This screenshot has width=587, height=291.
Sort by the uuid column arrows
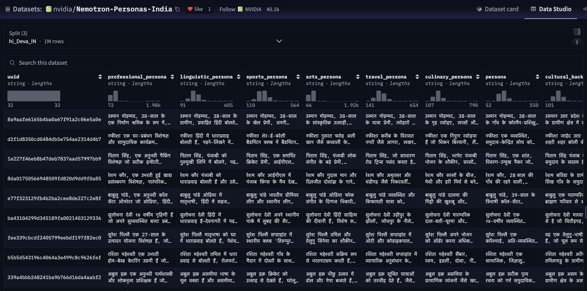(100, 77)
